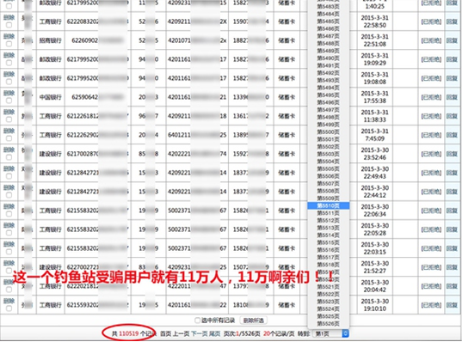Choose 第5484页 in the page list
462x342 pixels.
pos(329,14)
